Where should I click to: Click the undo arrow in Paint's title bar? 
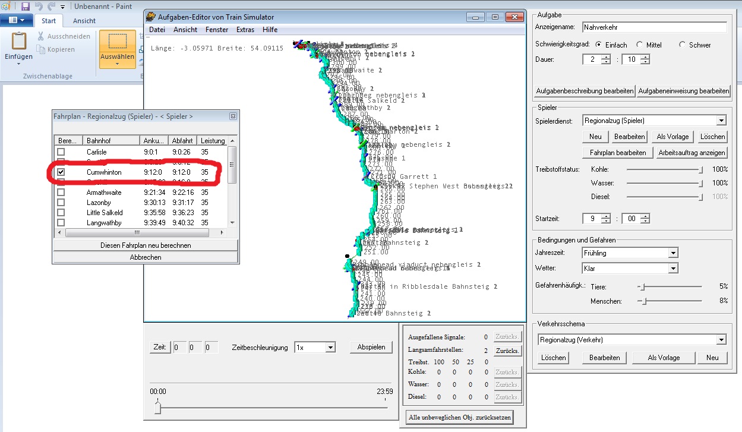pyautogui.click(x=39, y=7)
